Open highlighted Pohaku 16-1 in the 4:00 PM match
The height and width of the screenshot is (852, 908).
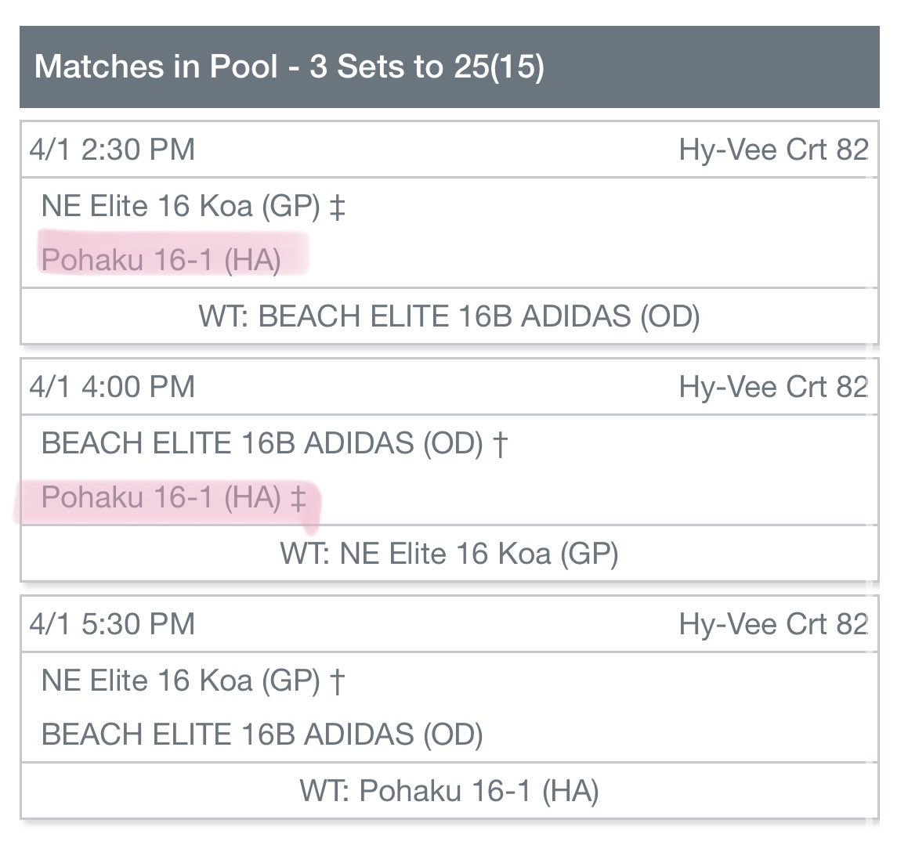(x=161, y=497)
